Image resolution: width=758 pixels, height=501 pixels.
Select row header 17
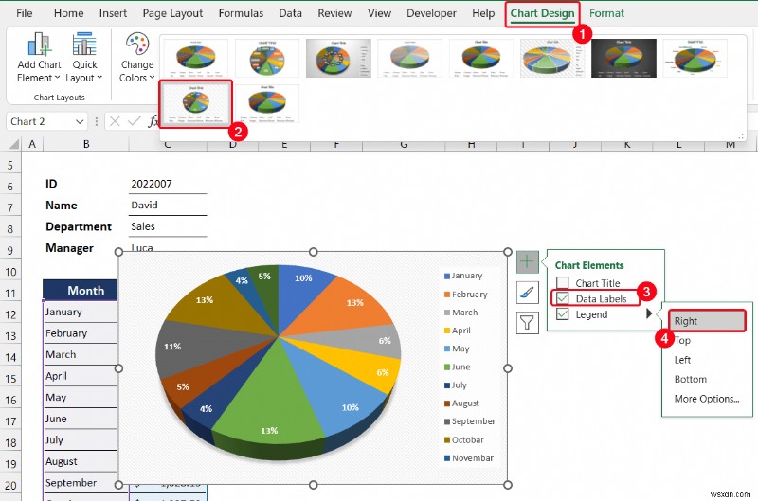click(10, 421)
